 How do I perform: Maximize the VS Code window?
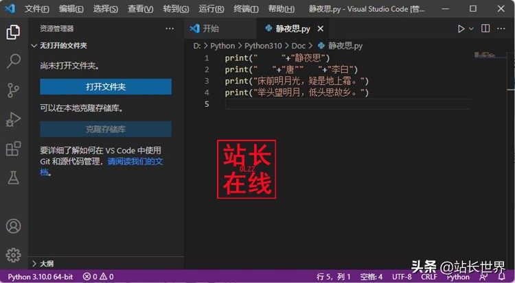(473, 8)
